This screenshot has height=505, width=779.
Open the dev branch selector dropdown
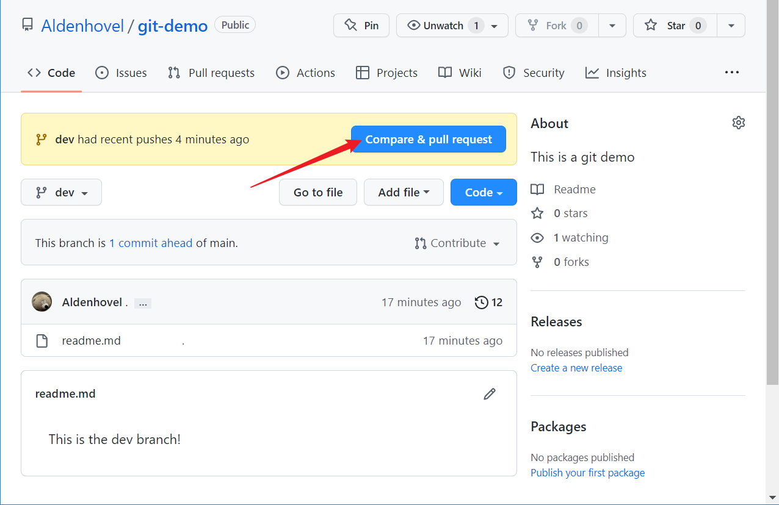click(61, 192)
